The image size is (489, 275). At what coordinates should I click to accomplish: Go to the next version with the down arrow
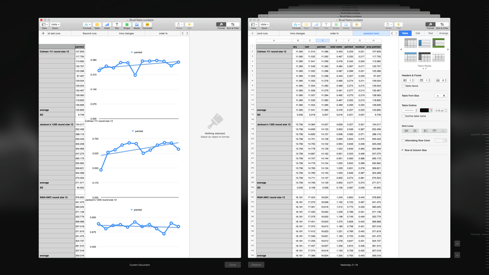coord(457,255)
